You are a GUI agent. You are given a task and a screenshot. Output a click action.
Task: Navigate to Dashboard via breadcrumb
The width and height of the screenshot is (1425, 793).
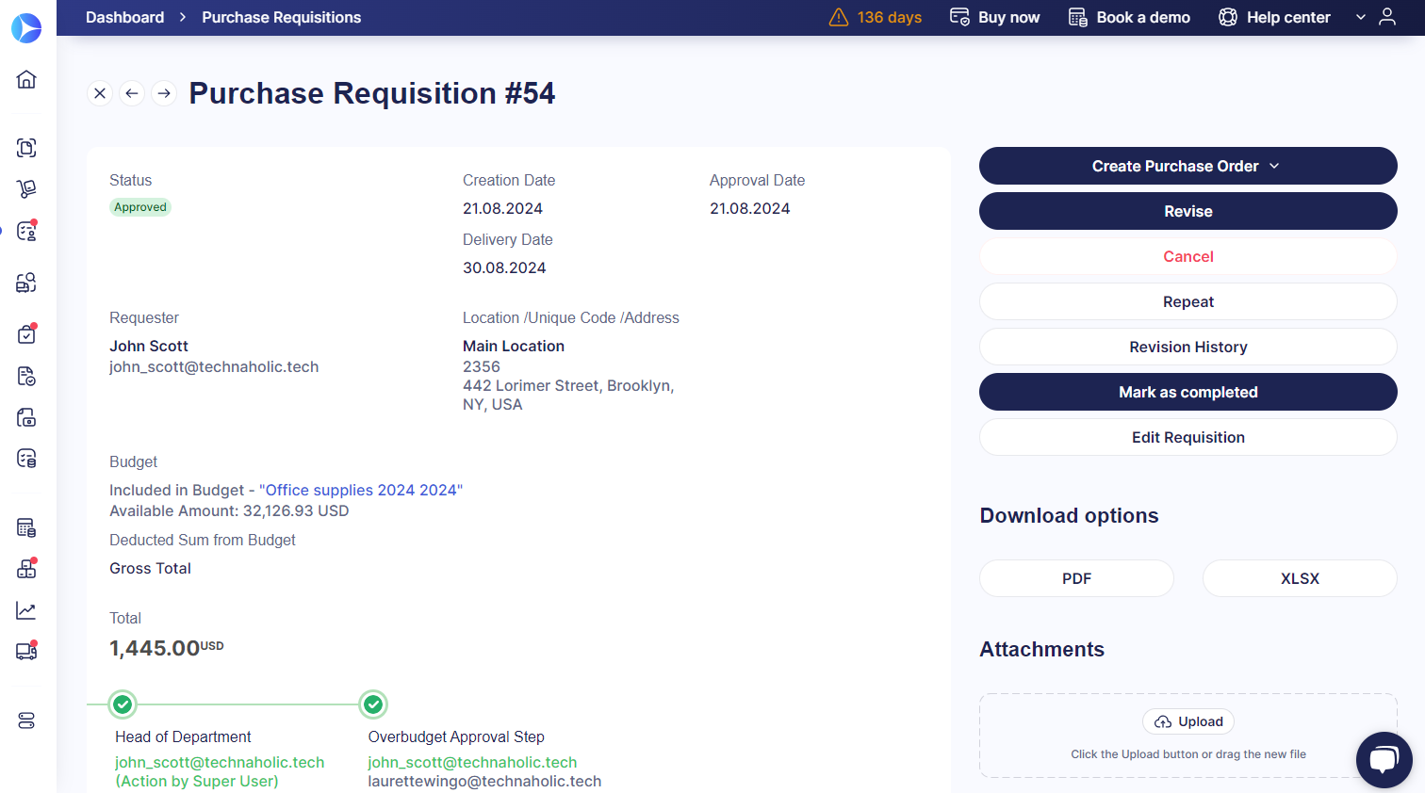(124, 17)
